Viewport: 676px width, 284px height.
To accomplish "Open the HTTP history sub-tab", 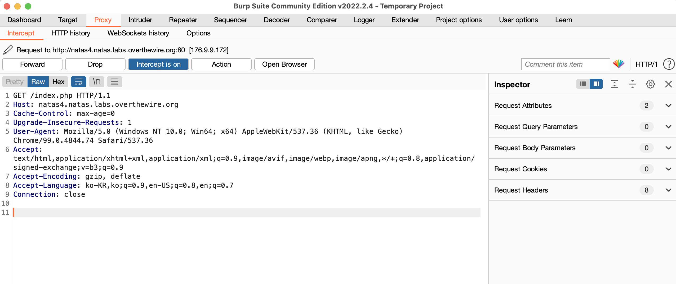I will tap(71, 33).
